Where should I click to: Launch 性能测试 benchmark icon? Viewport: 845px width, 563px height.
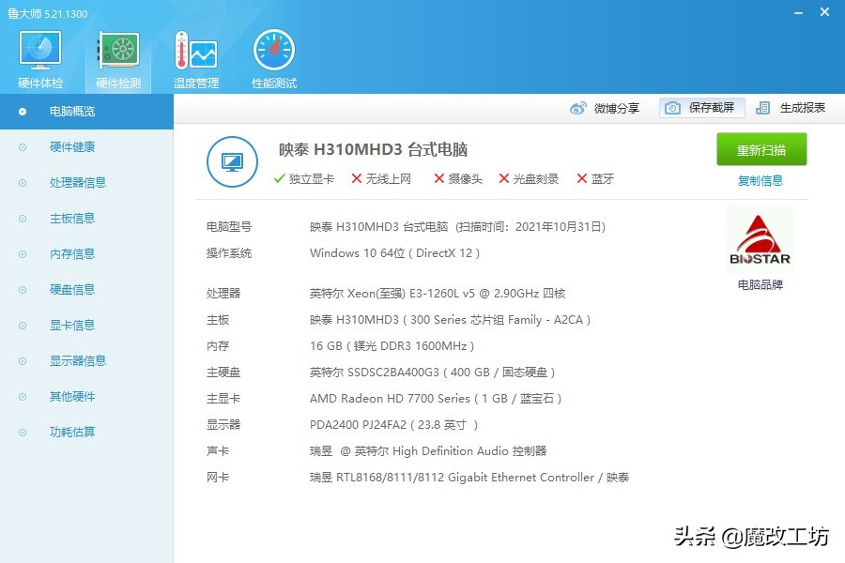[272, 52]
